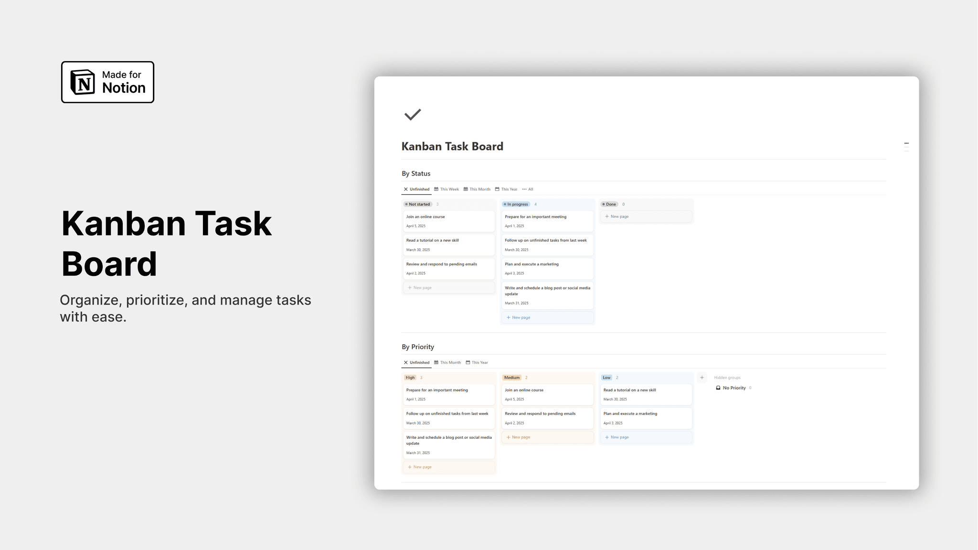Open This Year view under By Status
Viewport: 978px width, 550px height.
click(x=506, y=189)
